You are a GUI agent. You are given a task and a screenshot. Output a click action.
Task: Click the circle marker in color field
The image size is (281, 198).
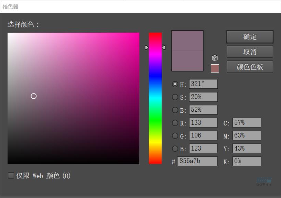coord(34,96)
